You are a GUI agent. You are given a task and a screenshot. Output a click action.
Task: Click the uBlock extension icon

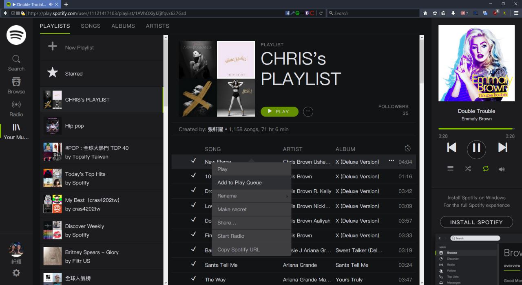pos(496,13)
